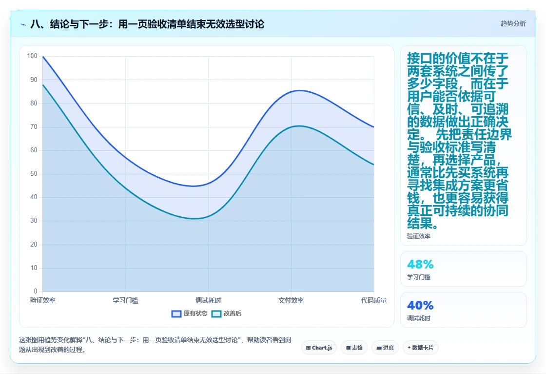Click the 代码质量 x-axis label
Screen dimensions: 546x374
tap(373, 300)
